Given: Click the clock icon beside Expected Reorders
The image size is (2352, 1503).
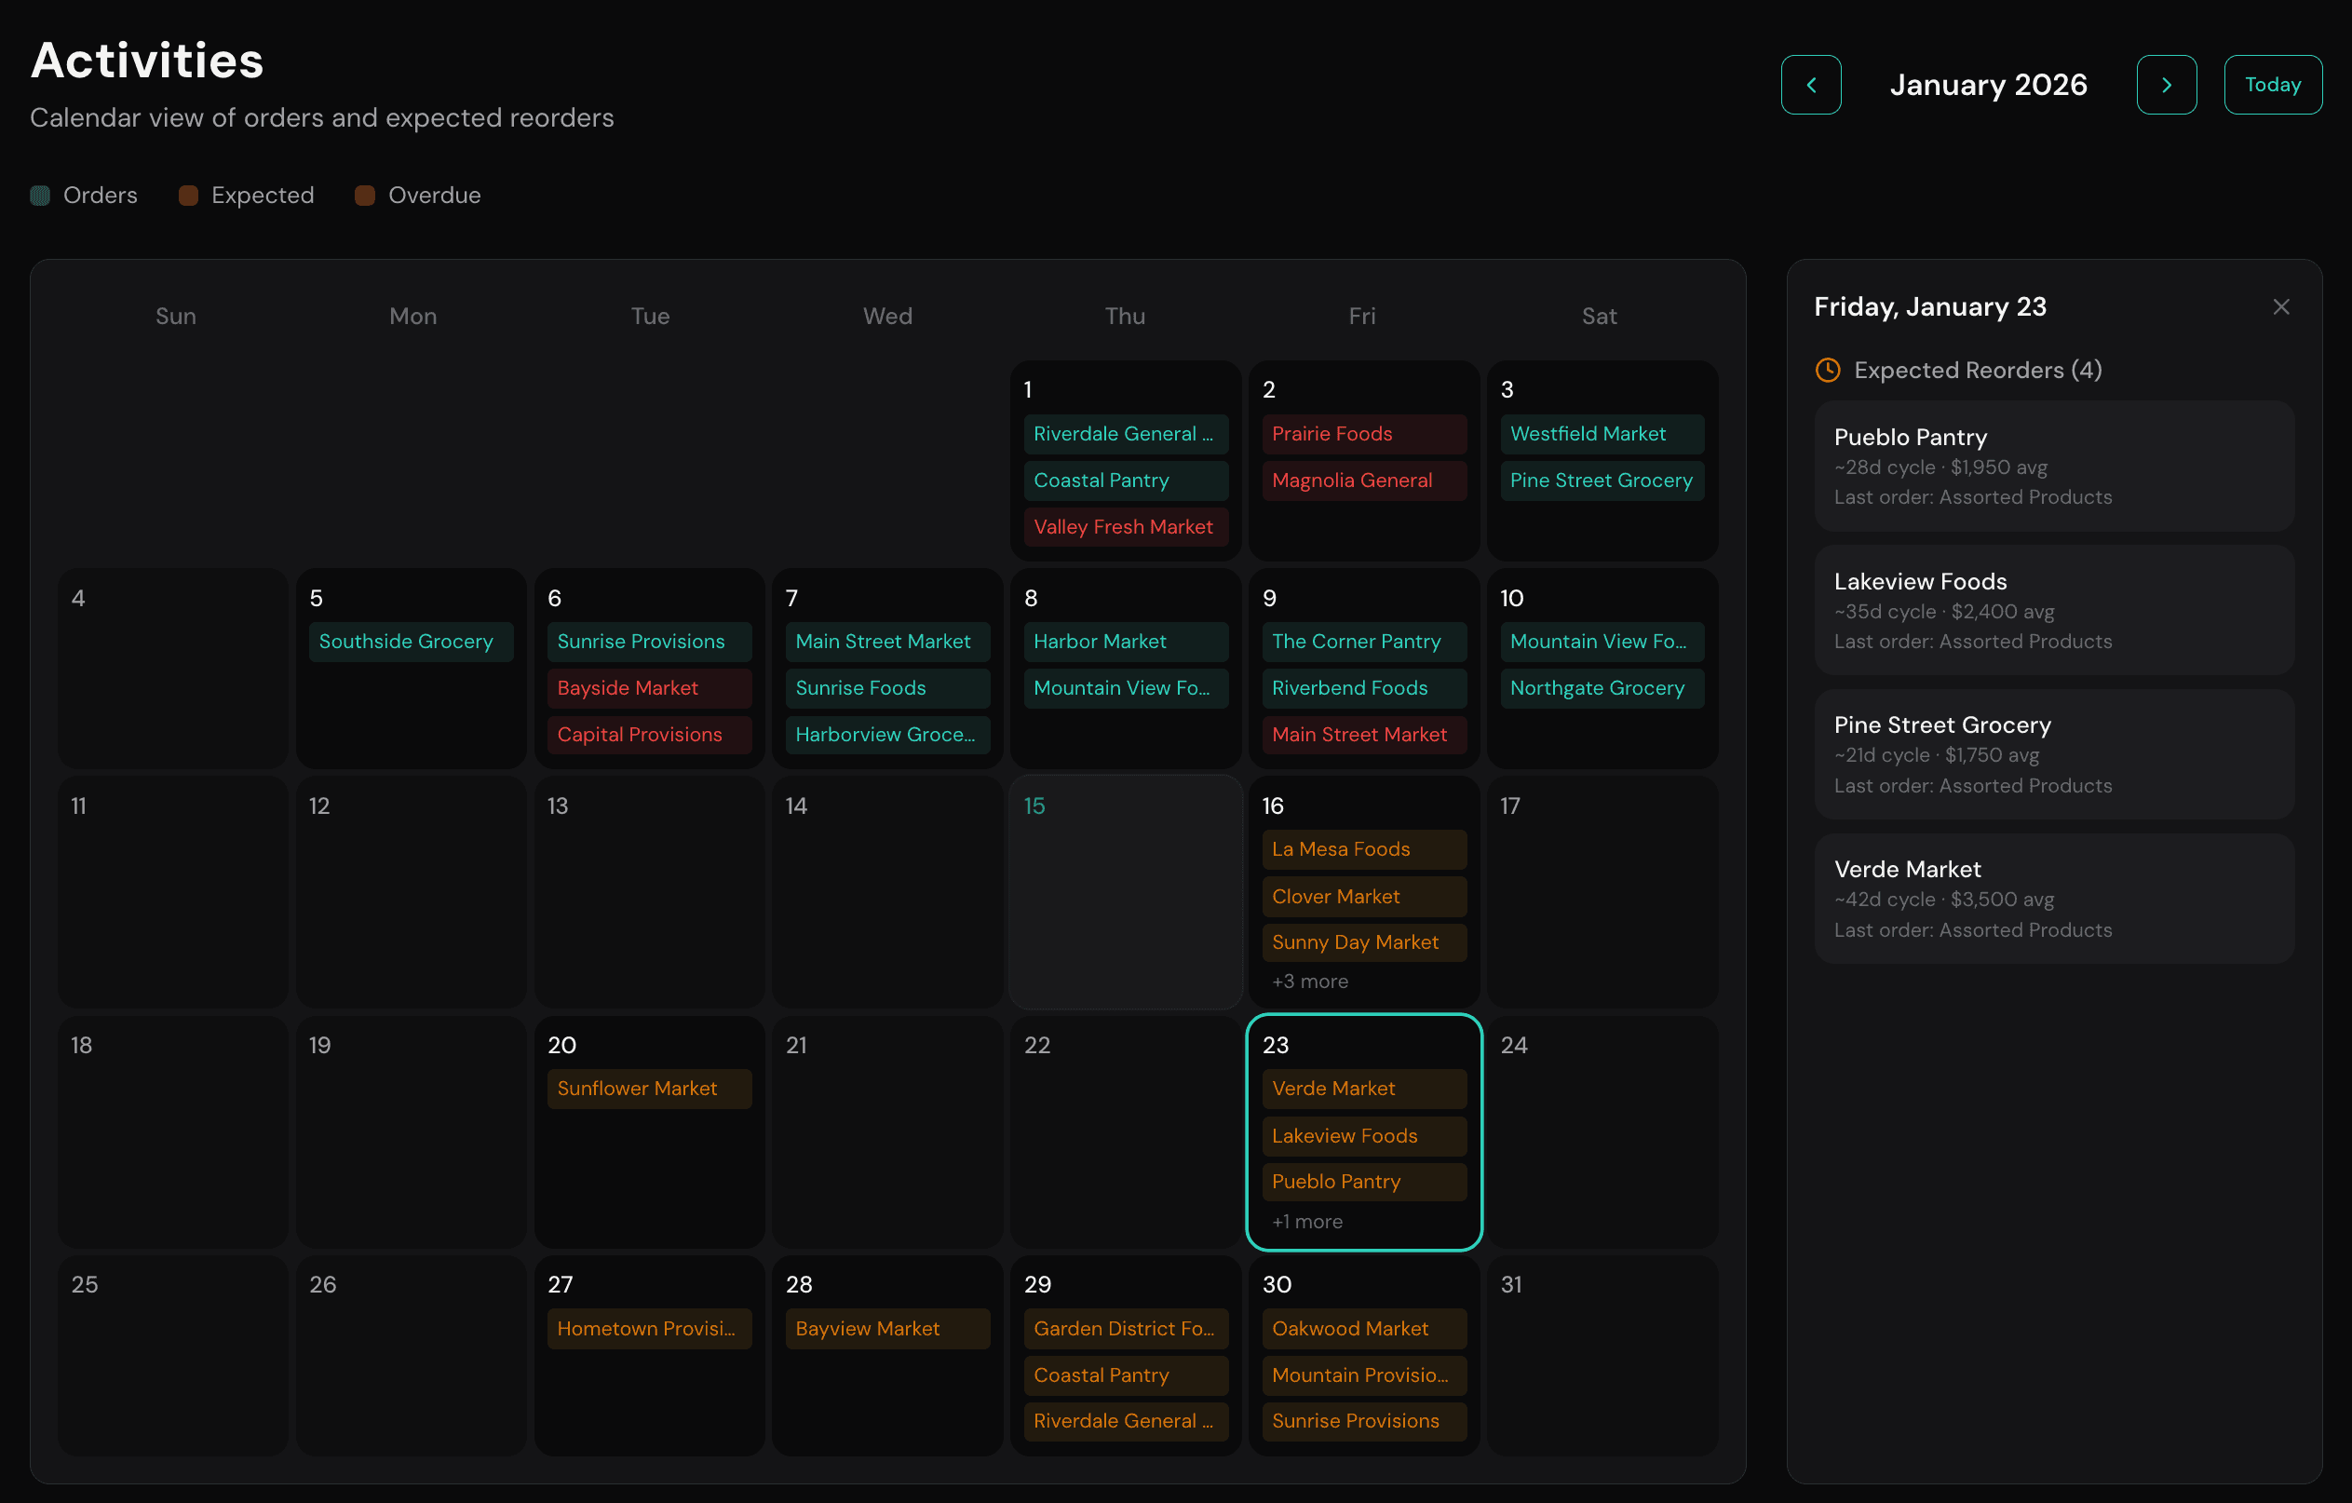Looking at the screenshot, I should (x=1829, y=369).
